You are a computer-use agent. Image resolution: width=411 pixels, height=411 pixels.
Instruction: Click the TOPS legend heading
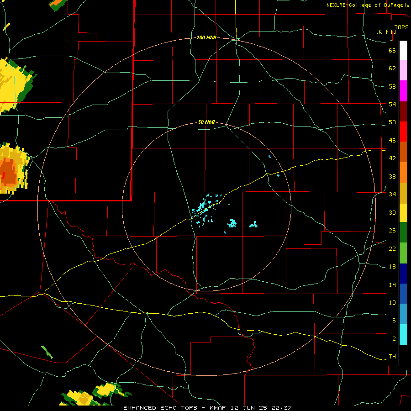coord(401,27)
